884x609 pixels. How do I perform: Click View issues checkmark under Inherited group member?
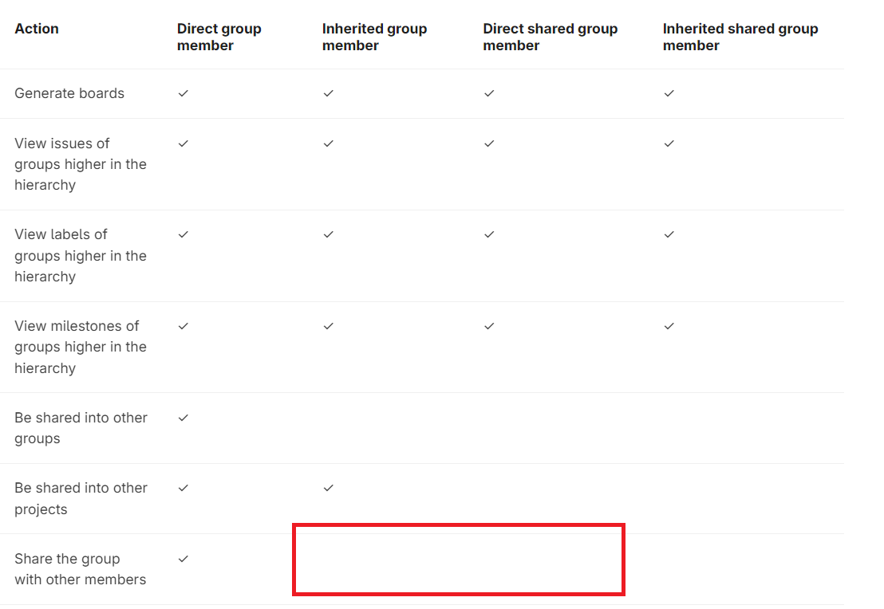tap(328, 143)
